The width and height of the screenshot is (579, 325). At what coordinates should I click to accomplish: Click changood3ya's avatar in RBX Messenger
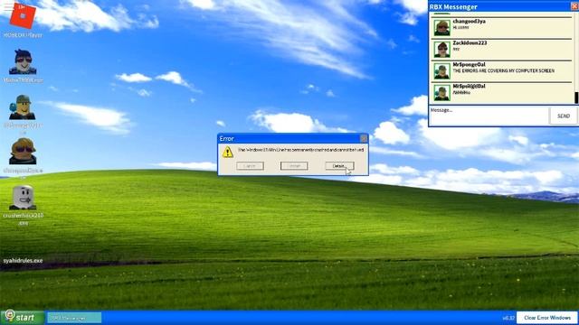pos(442,28)
